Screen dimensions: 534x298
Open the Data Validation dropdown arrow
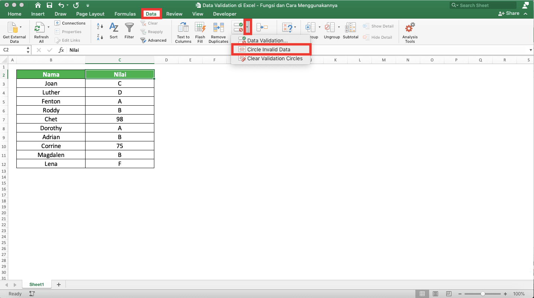tap(247, 27)
